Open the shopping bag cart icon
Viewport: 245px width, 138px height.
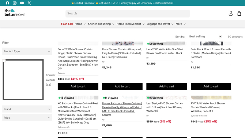pos(239,13)
